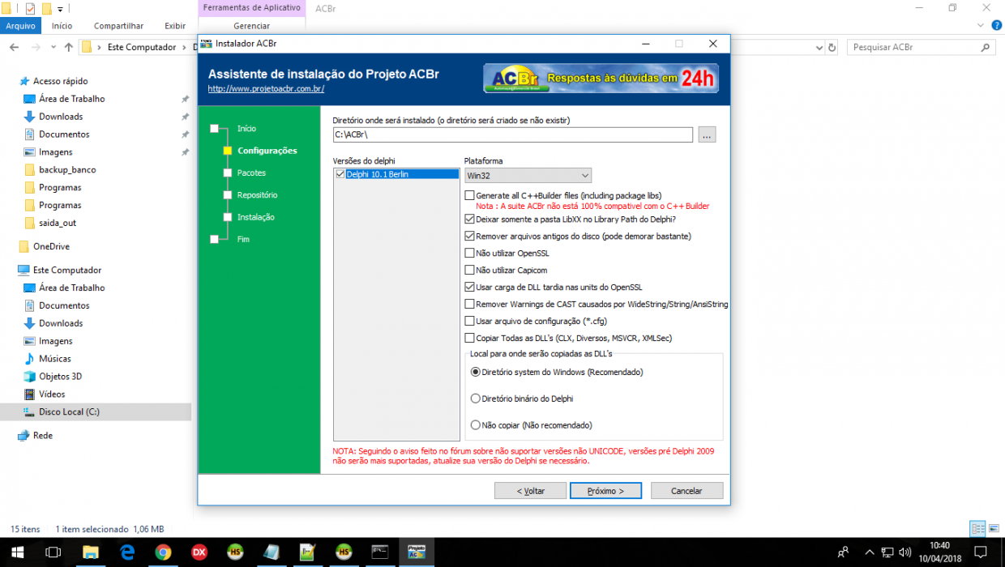This screenshot has width=1005, height=567.
Task: Click the Pacotes wizard step square
Action: 229,173
